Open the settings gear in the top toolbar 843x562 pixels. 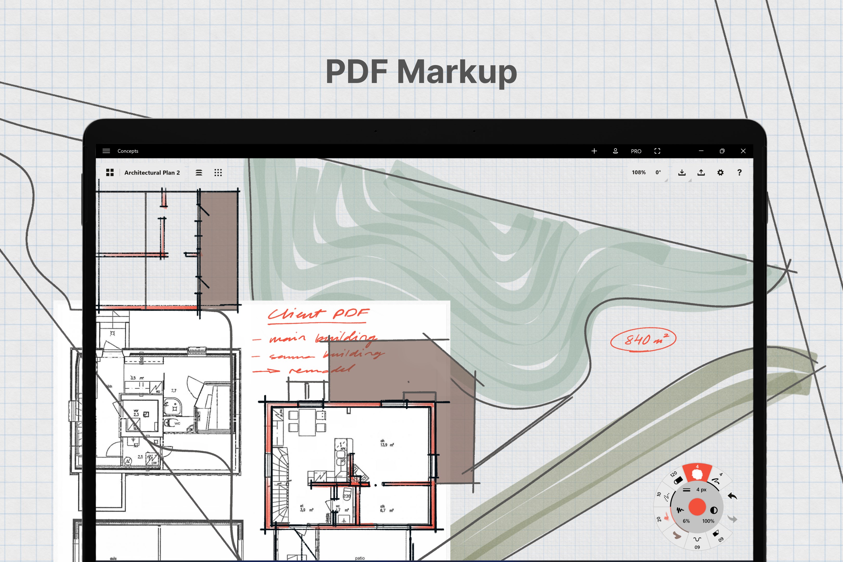(720, 173)
